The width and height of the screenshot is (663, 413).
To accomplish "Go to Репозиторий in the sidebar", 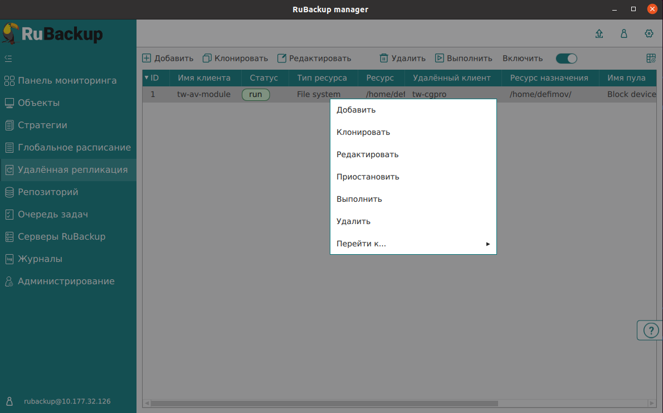I will click(x=48, y=192).
